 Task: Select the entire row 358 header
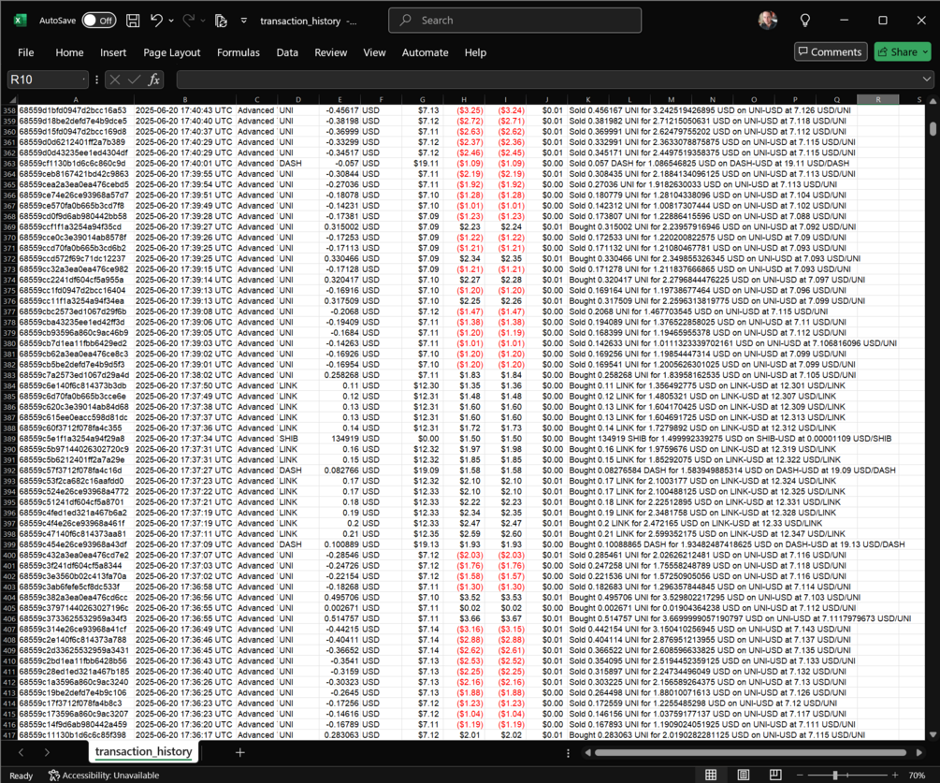coord(9,110)
